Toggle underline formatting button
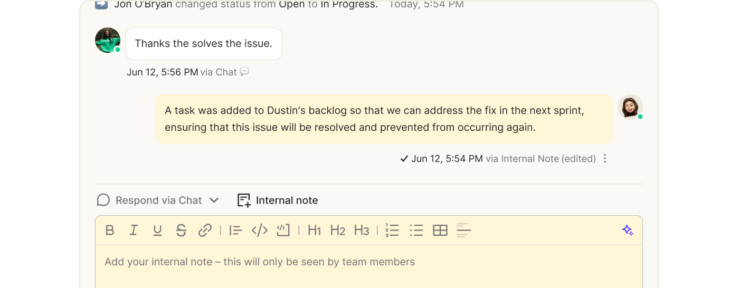Image resolution: width=739 pixels, height=288 pixels. pos(157,231)
